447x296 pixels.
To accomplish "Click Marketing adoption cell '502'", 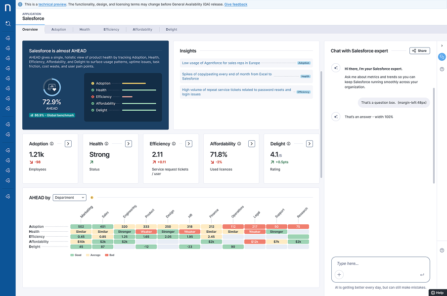I will [x=81, y=226].
